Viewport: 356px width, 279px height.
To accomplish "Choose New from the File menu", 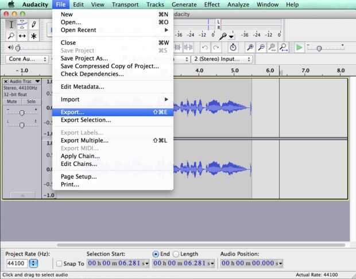I will click(x=113, y=14).
